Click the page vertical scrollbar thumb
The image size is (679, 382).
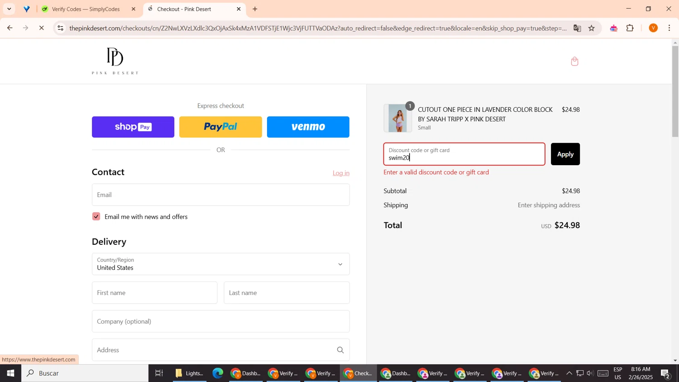pyautogui.click(x=675, y=91)
